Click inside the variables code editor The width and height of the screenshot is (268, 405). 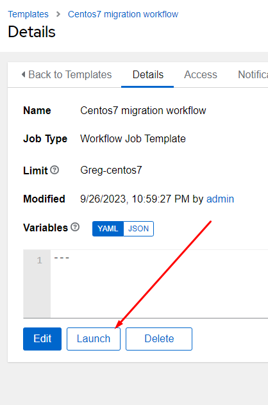coord(159,284)
